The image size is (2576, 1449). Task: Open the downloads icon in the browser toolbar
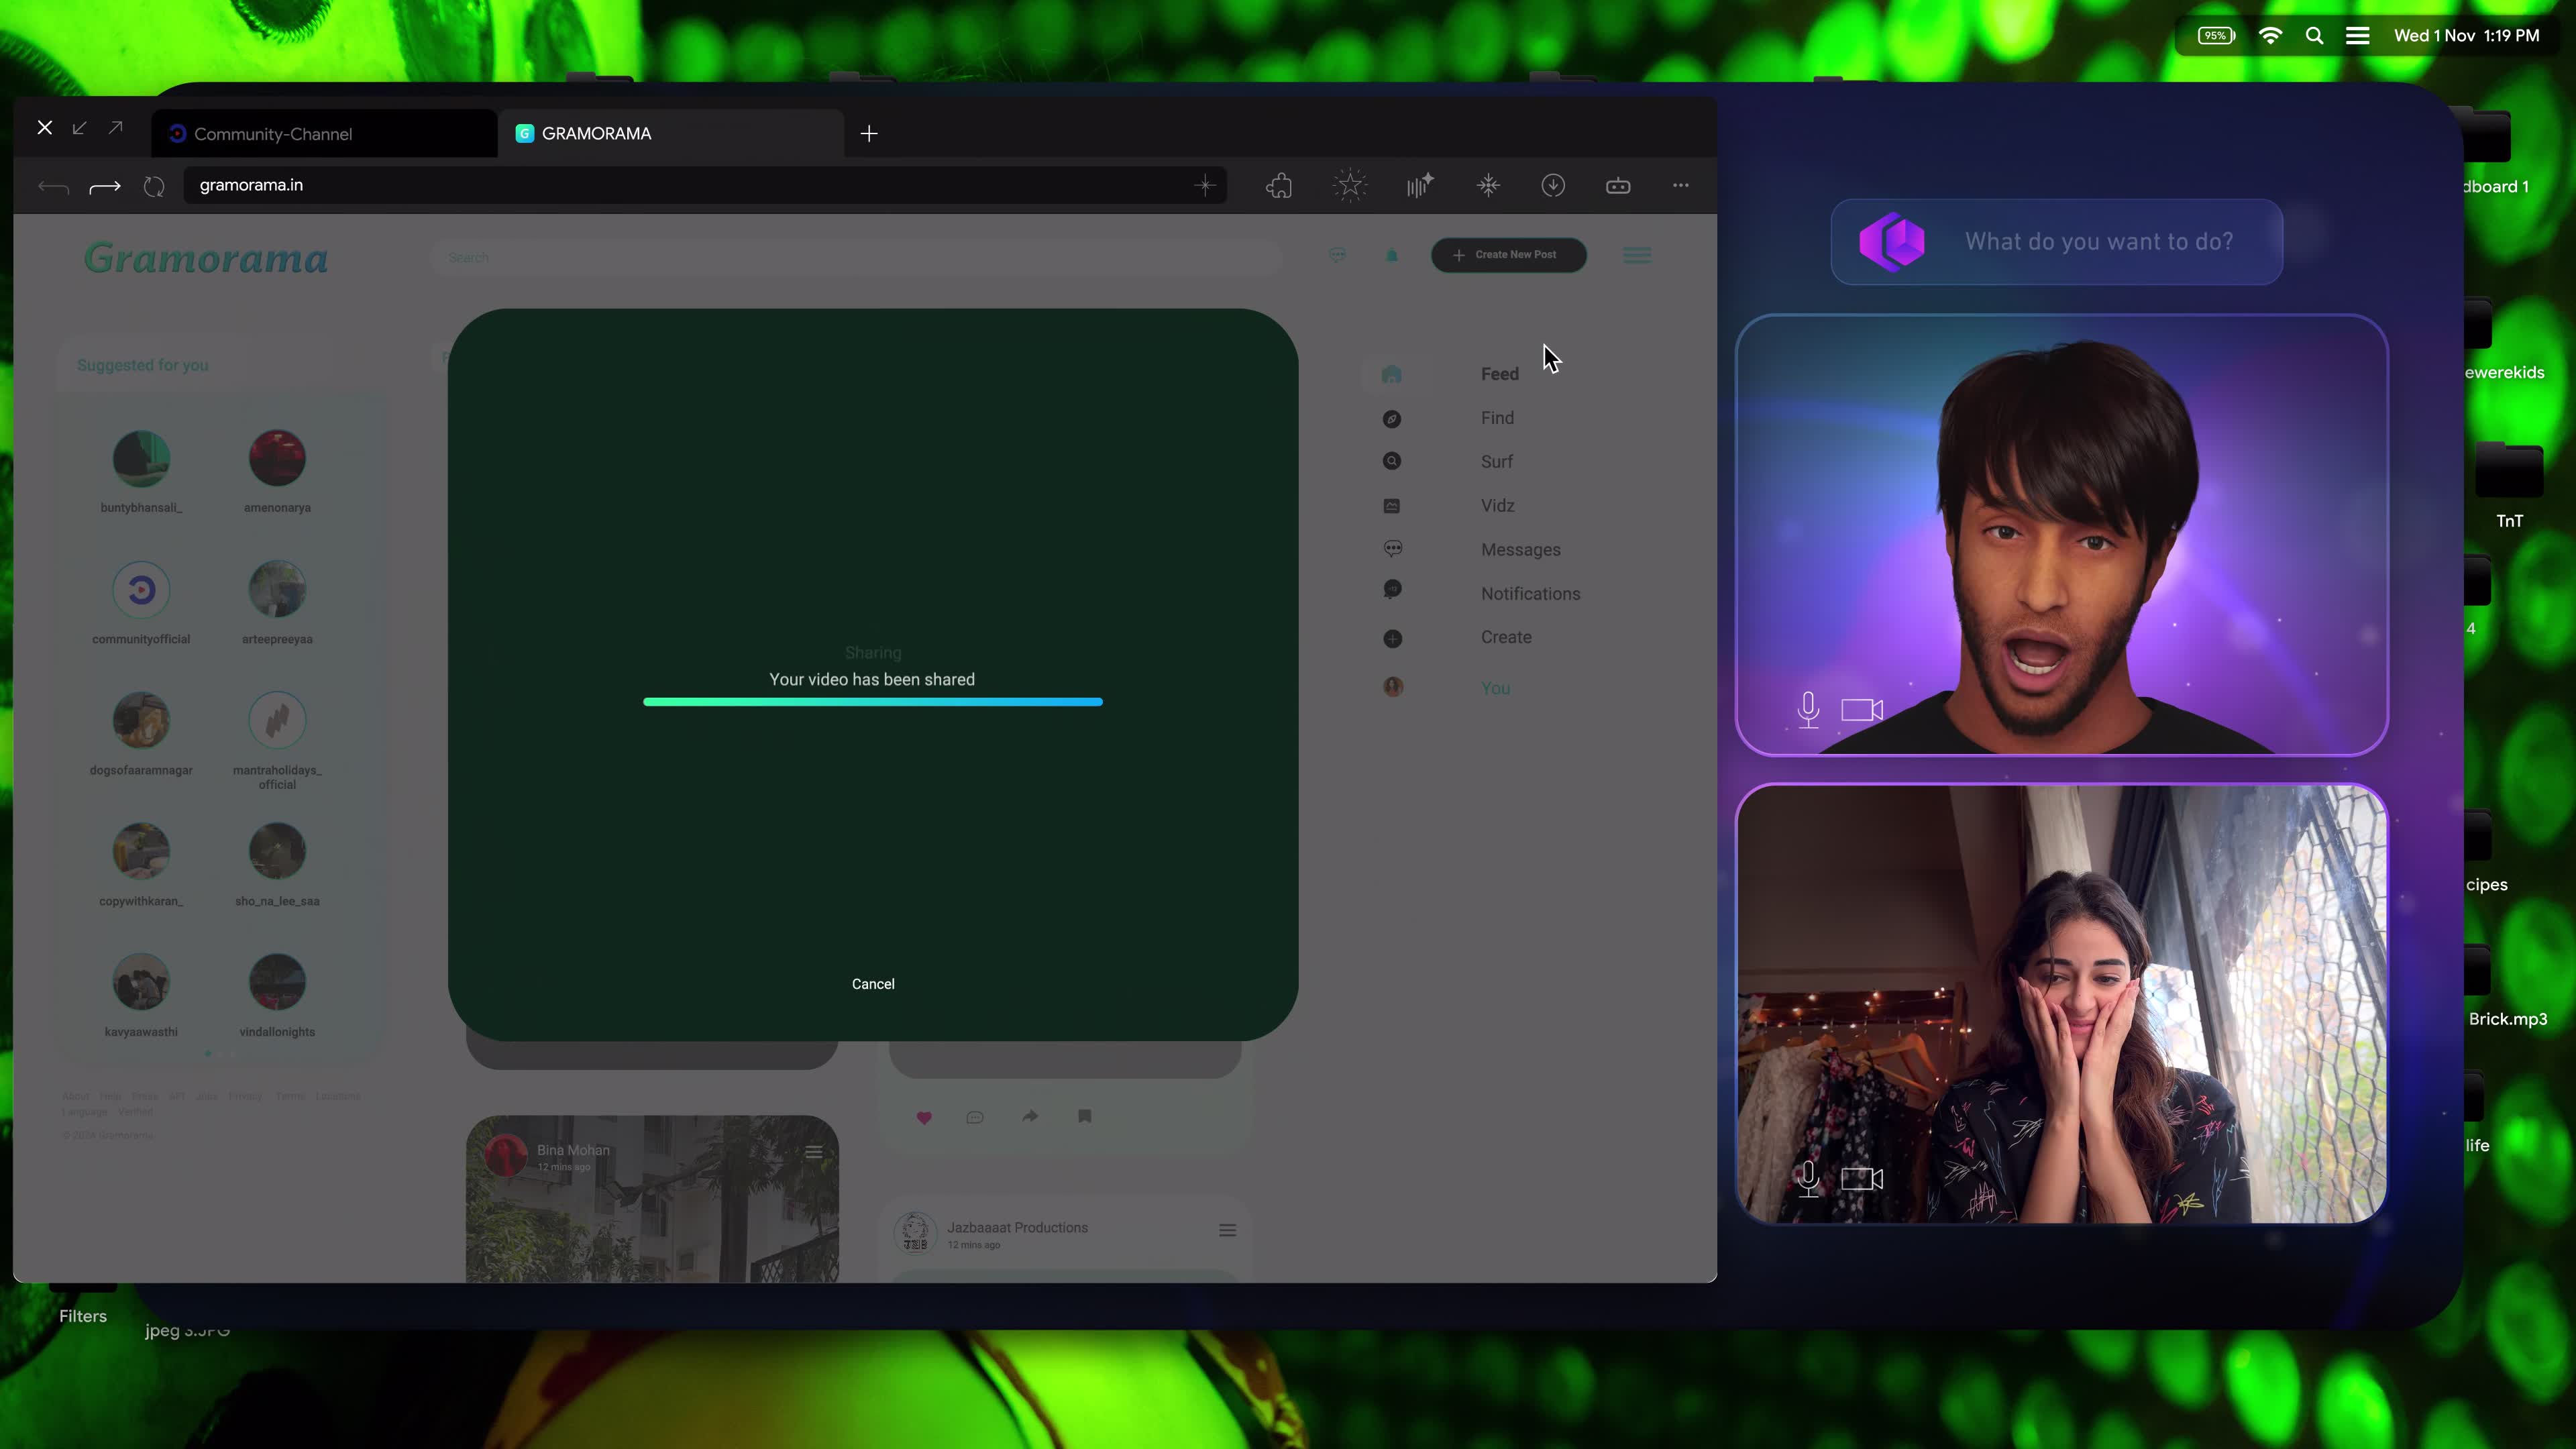click(1553, 185)
